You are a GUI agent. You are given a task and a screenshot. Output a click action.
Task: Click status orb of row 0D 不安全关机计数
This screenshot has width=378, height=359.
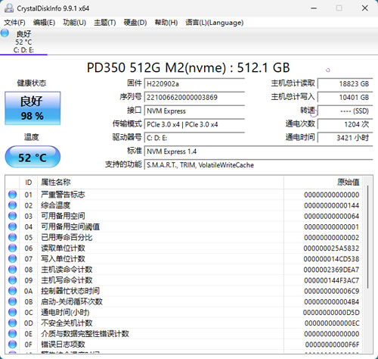point(12,323)
